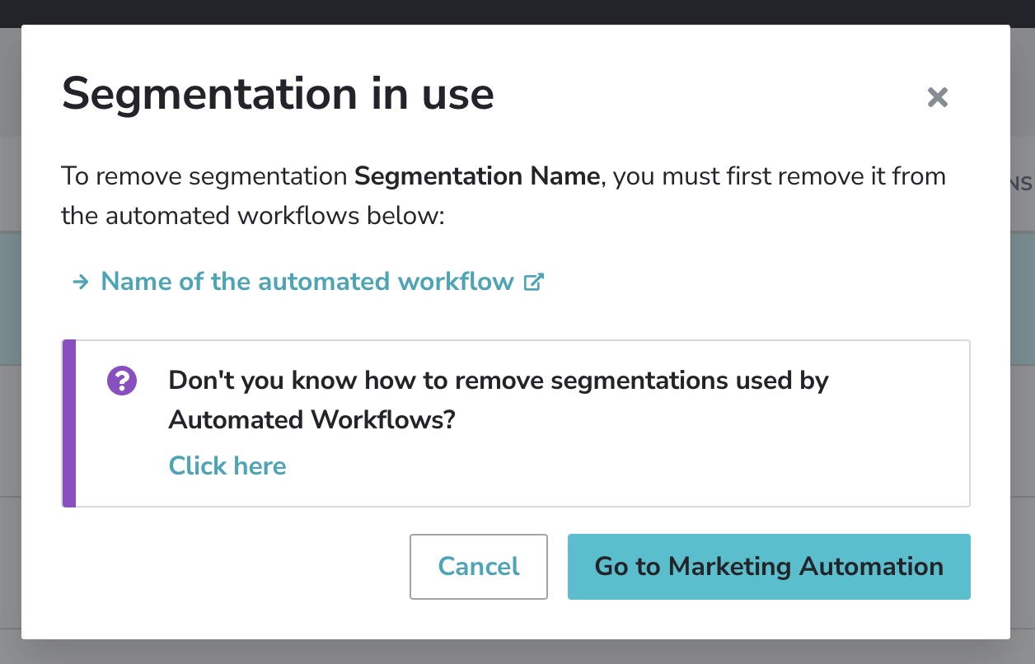Click the purple accent bar on the help box
The image size is (1035, 664).
[x=67, y=423]
